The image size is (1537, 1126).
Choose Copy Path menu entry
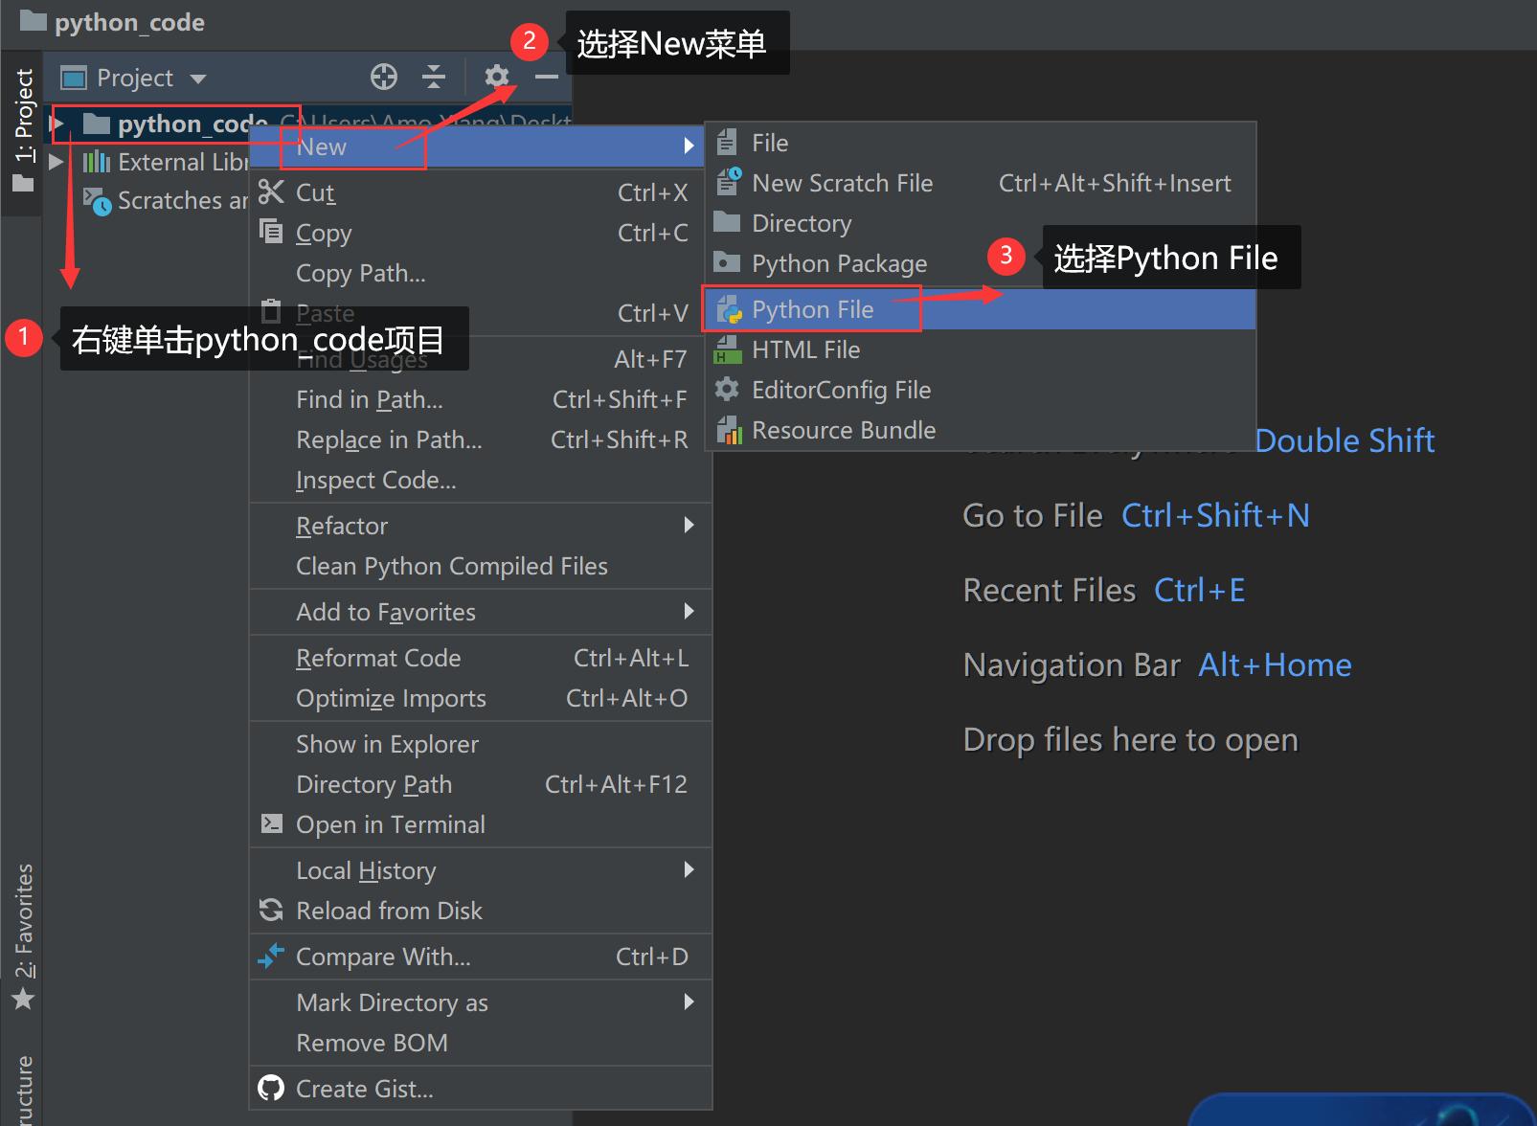(x=481, y=273)
